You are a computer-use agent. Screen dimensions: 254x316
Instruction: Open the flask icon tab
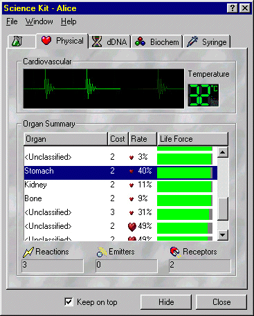[21, 41]
